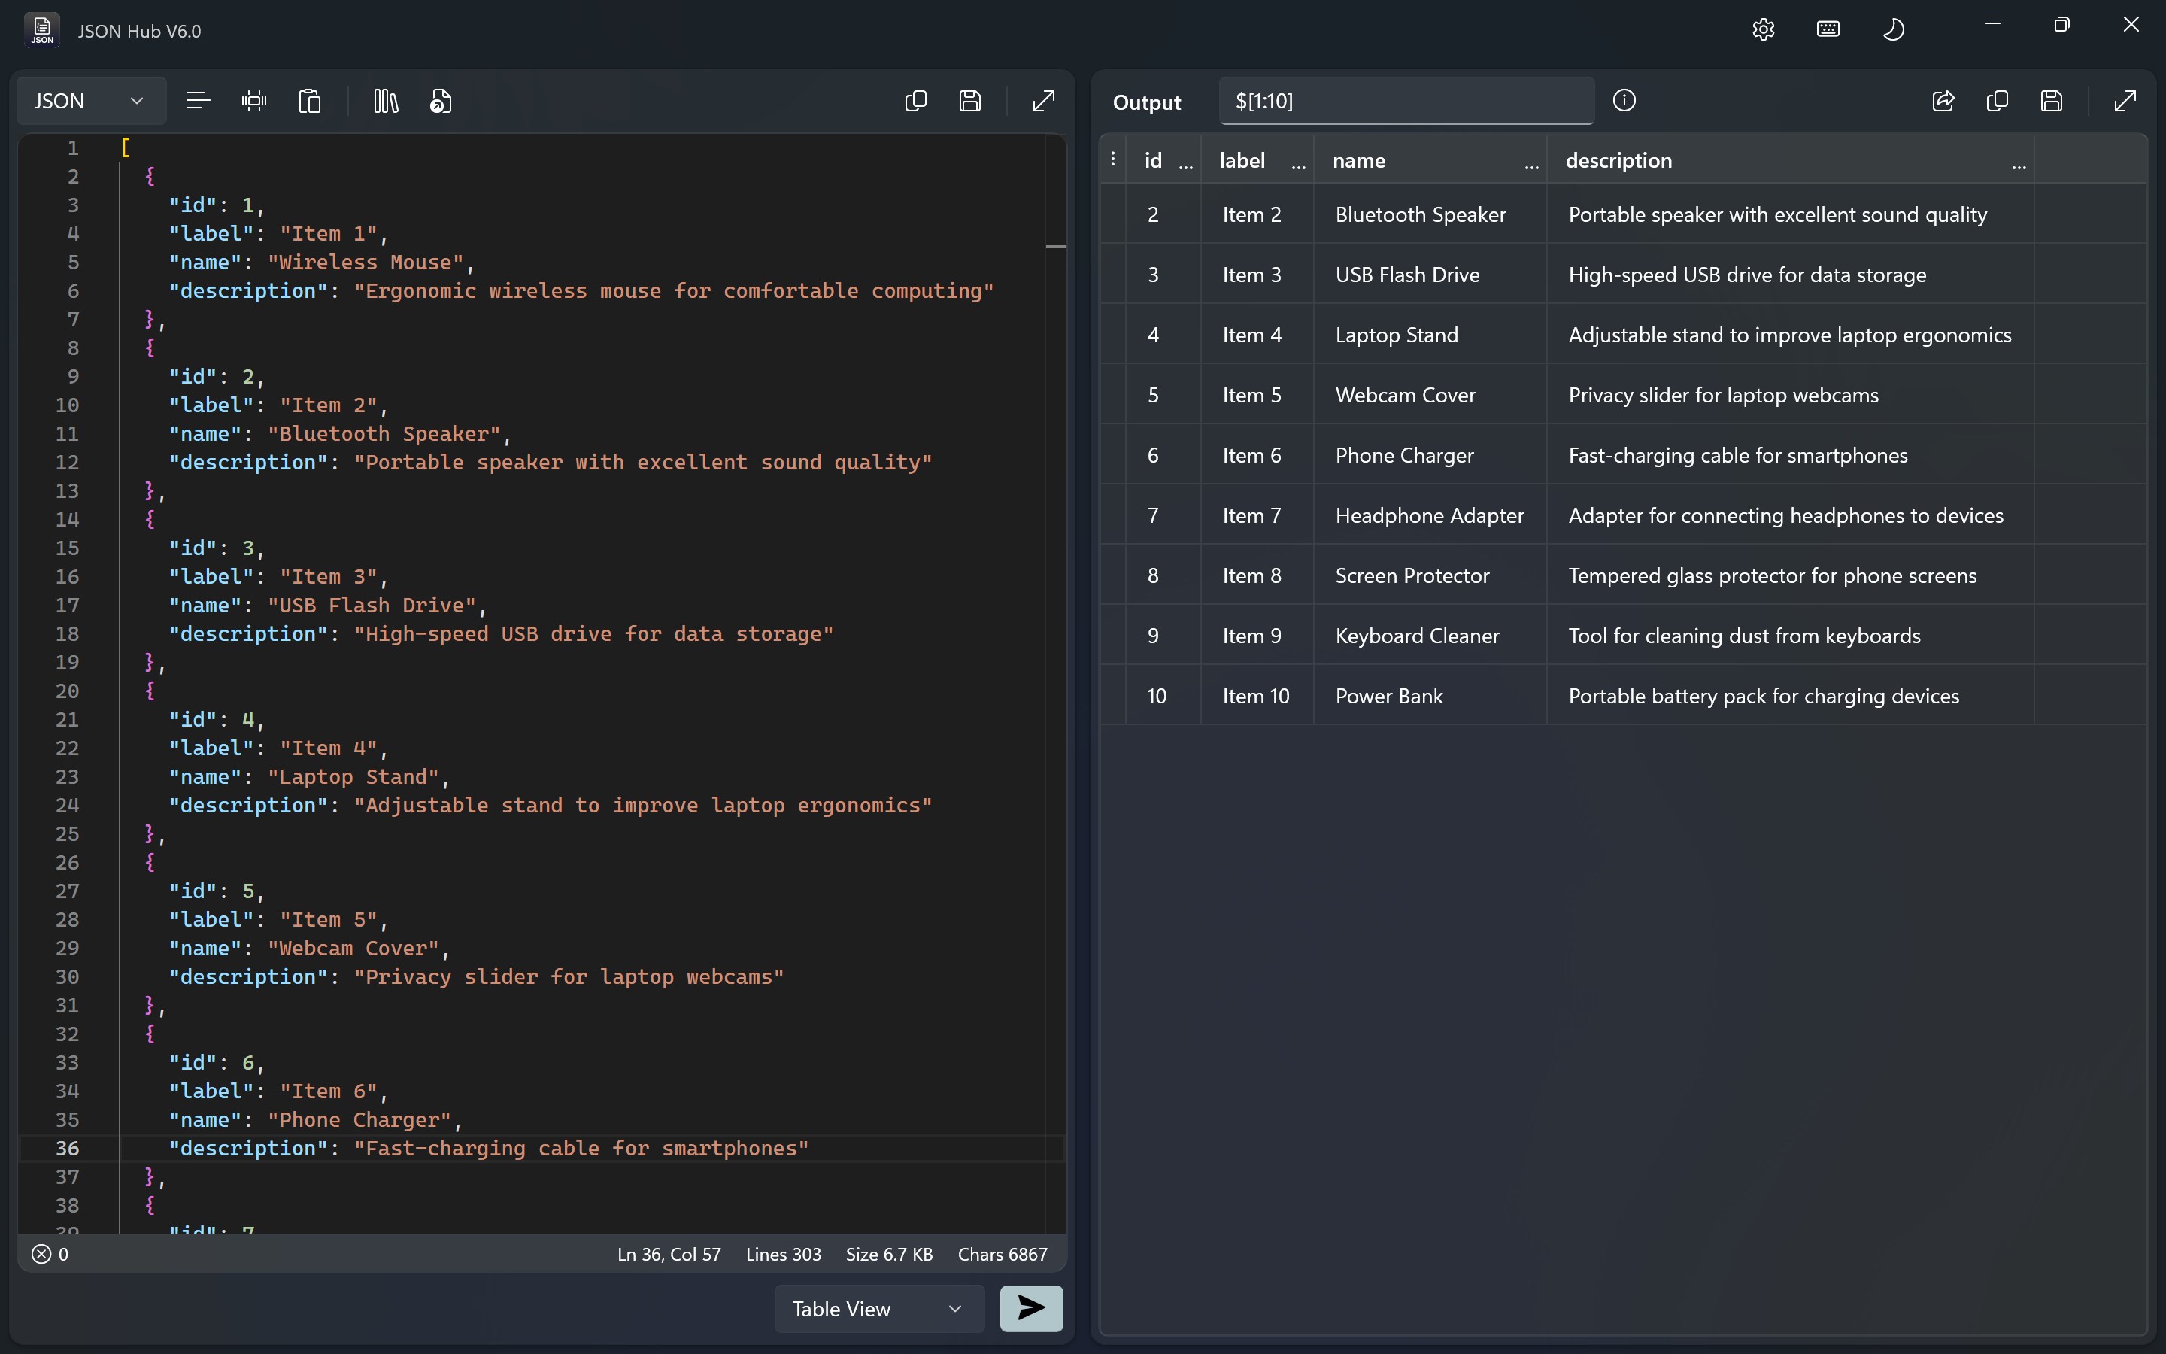
Task: Paste clipboard content using the paste icon
Action: [x=309, y=100]
